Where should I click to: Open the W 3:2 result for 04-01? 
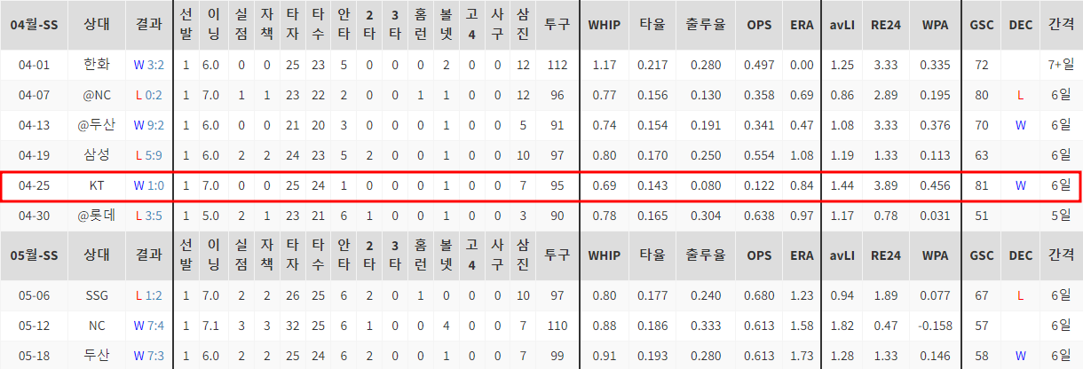[x=148, y=65]
